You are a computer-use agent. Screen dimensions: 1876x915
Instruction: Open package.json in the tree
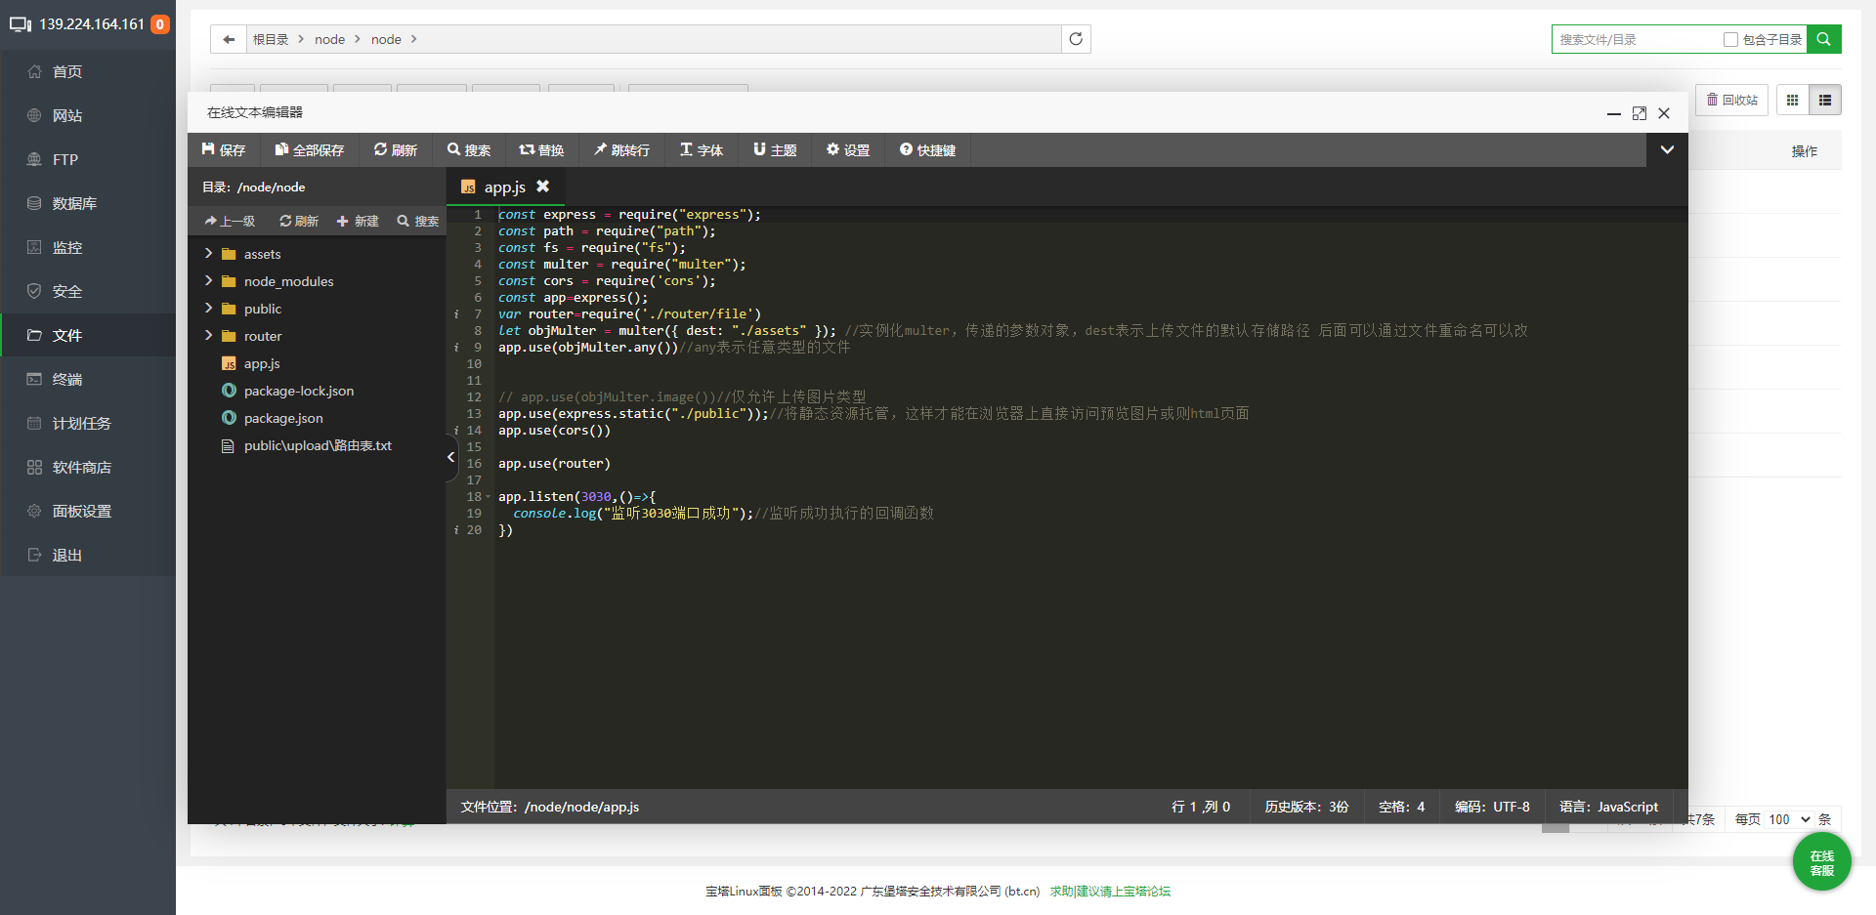pos(283,418)
